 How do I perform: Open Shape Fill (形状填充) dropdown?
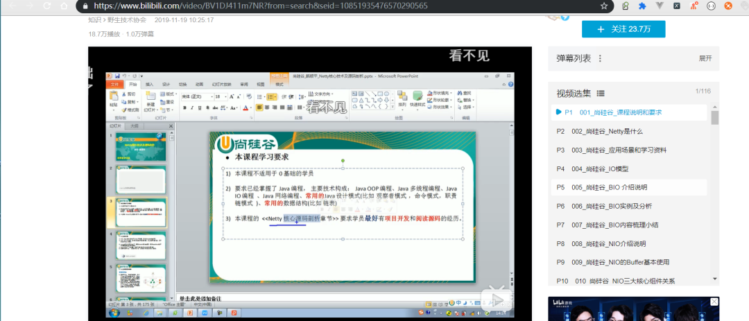(x=440, y=93)
